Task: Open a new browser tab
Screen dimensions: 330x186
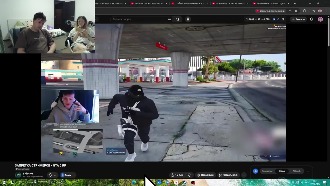Action: 295,4
